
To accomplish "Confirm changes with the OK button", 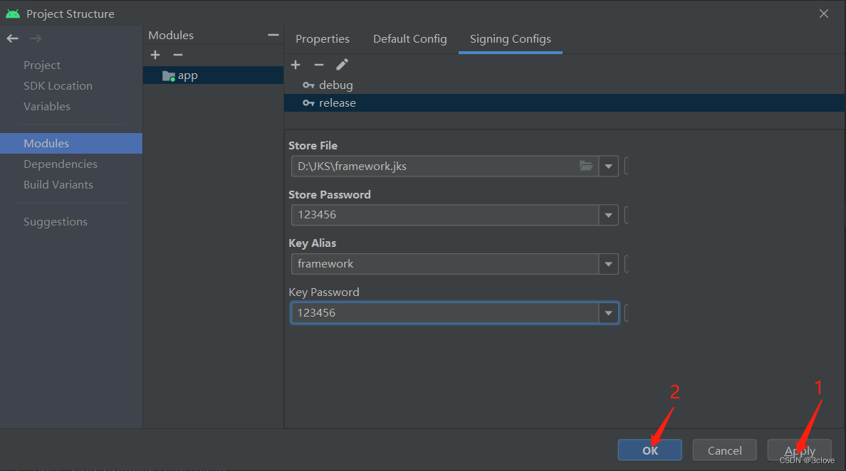I will pyautogui.click(x=649, y=450).
